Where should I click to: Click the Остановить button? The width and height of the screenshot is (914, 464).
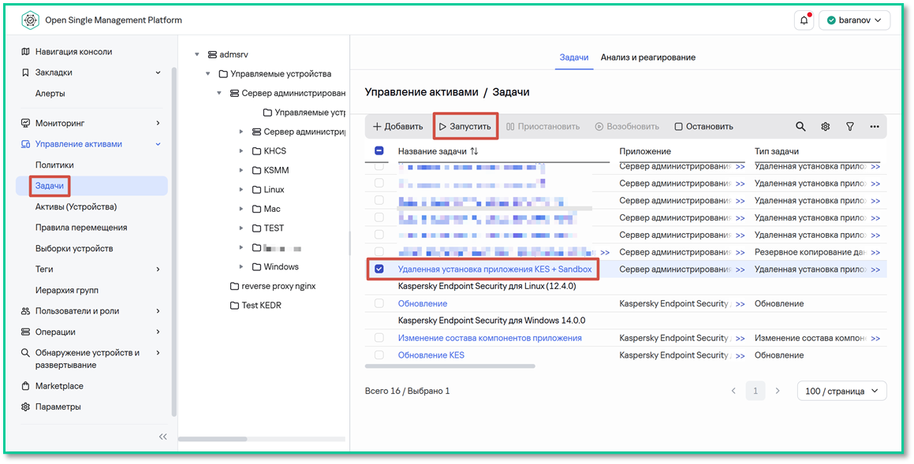coord(703,126)
